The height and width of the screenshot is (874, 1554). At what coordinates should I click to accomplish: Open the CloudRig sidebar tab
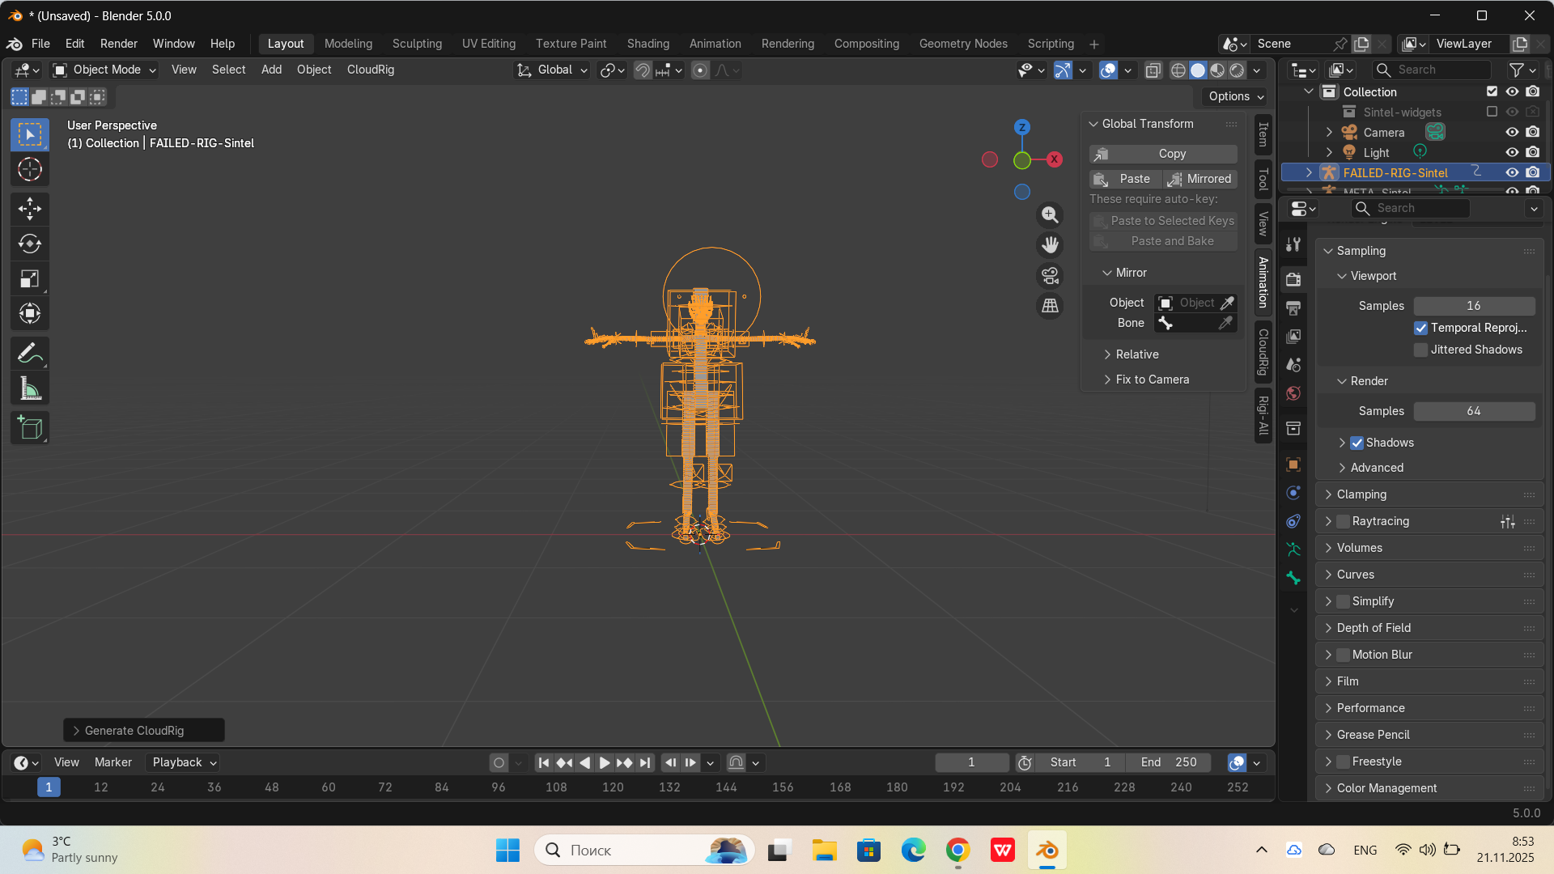(1263, 352)
